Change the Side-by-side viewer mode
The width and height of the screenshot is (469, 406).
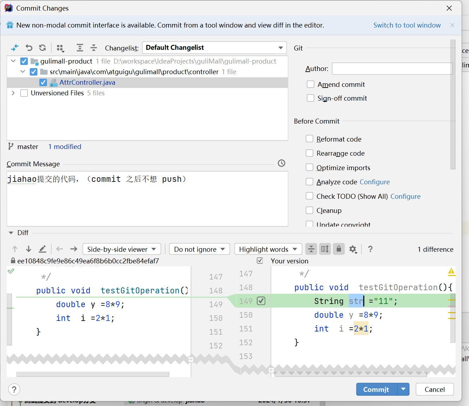click(122, 249)
